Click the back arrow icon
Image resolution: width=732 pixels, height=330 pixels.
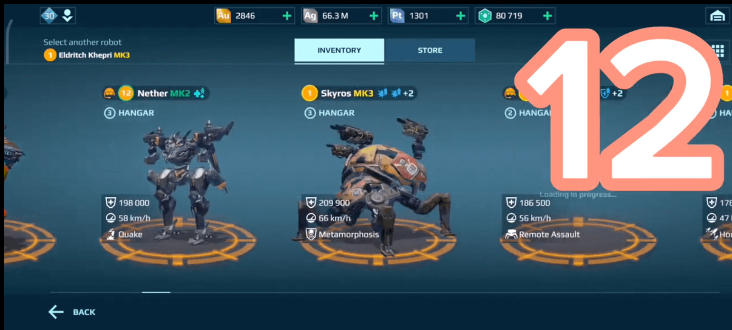click(56, 312)
